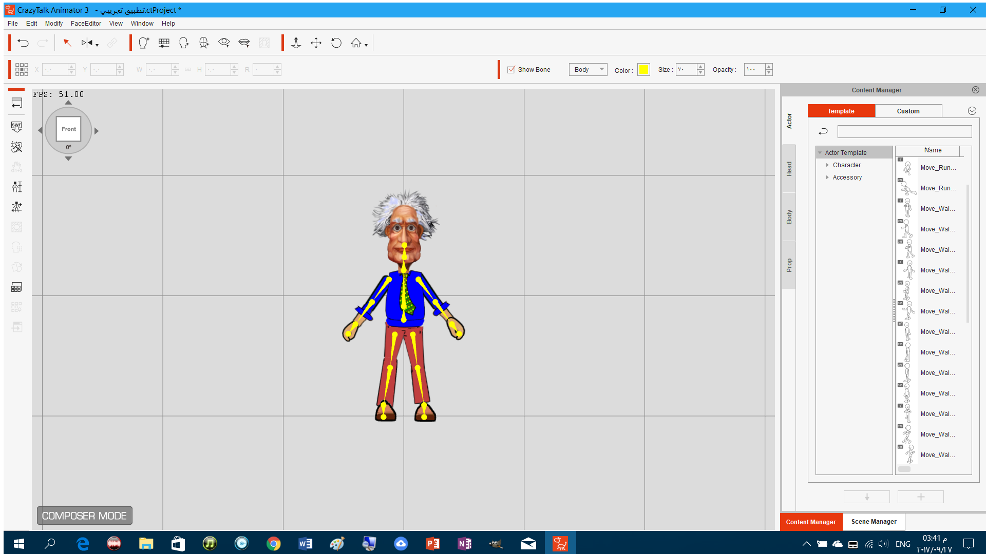Select first Move_Run template thumbnail
Viewport: 986px width, 554px height.
tap(907, 168)
